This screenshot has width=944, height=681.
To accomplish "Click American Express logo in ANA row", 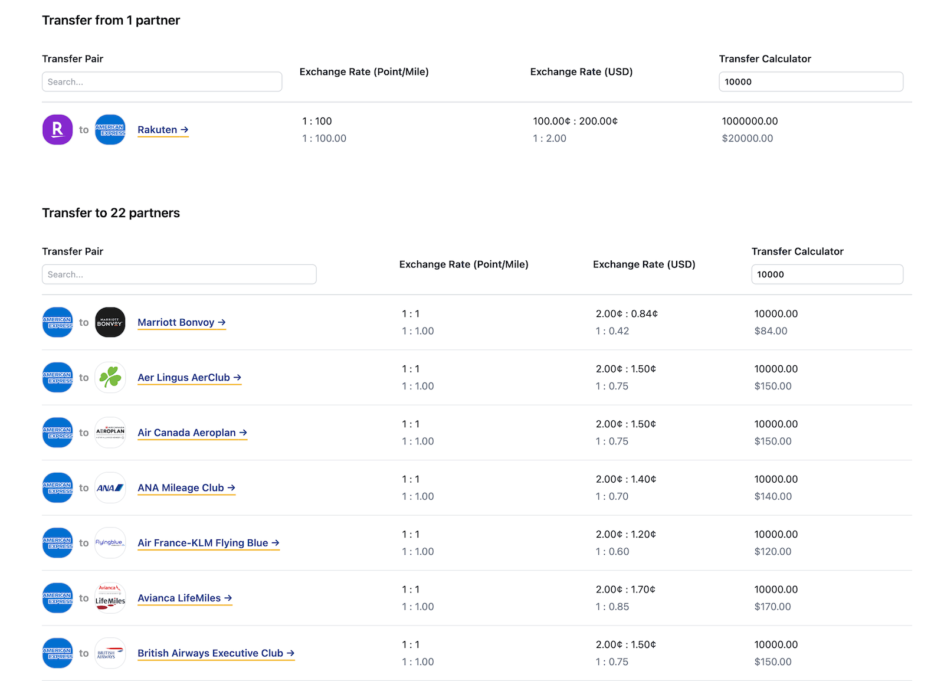I will [57, 488].
